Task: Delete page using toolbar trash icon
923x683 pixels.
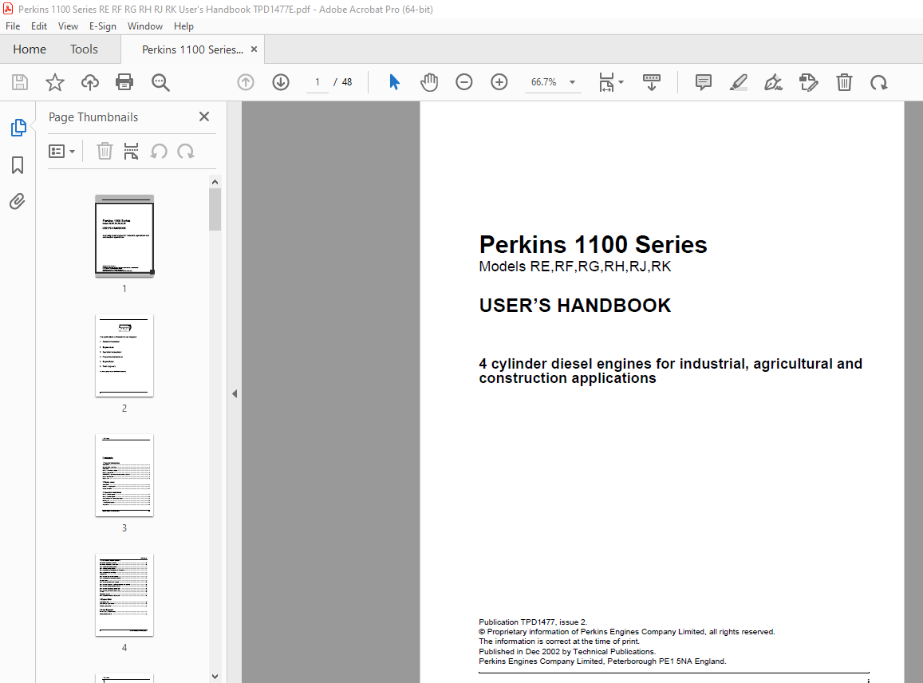Action: 844,82
